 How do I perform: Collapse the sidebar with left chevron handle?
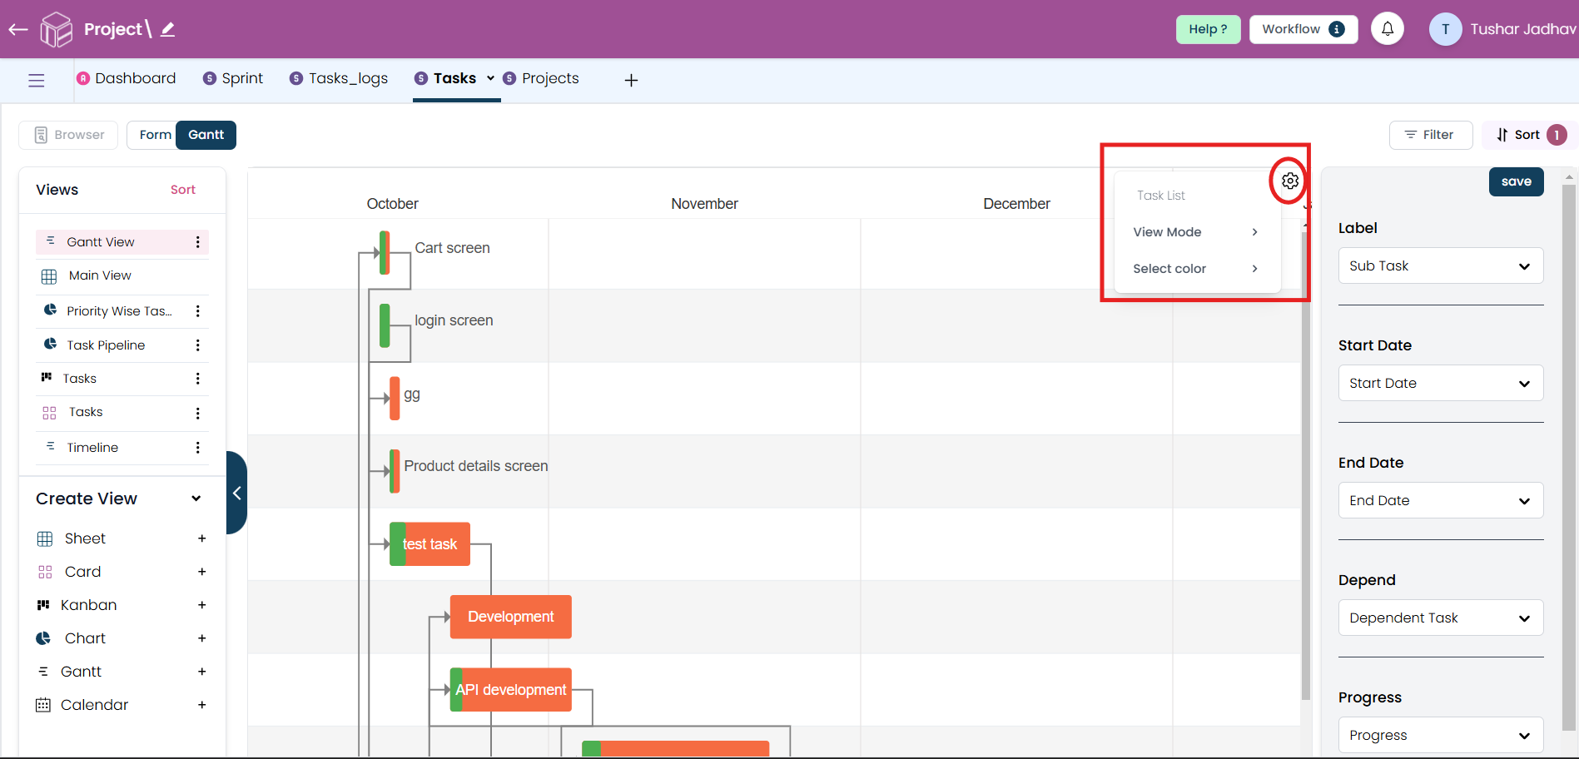[x=236, y=493]
